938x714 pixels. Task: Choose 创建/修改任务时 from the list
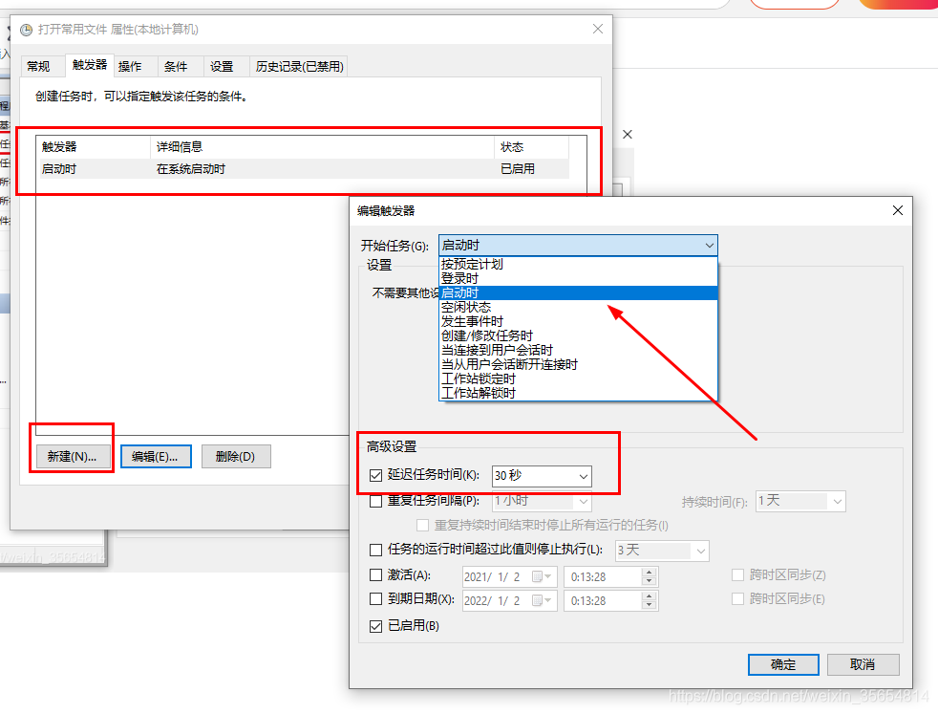tap(578, 335)
